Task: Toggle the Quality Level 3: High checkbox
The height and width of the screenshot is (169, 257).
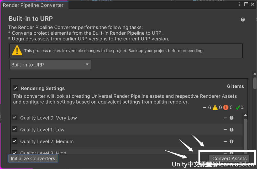Action: [15, 152]
